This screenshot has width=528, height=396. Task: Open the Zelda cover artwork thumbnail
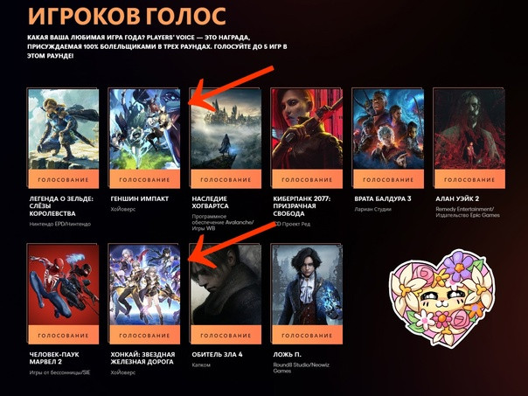pos(64,129)
